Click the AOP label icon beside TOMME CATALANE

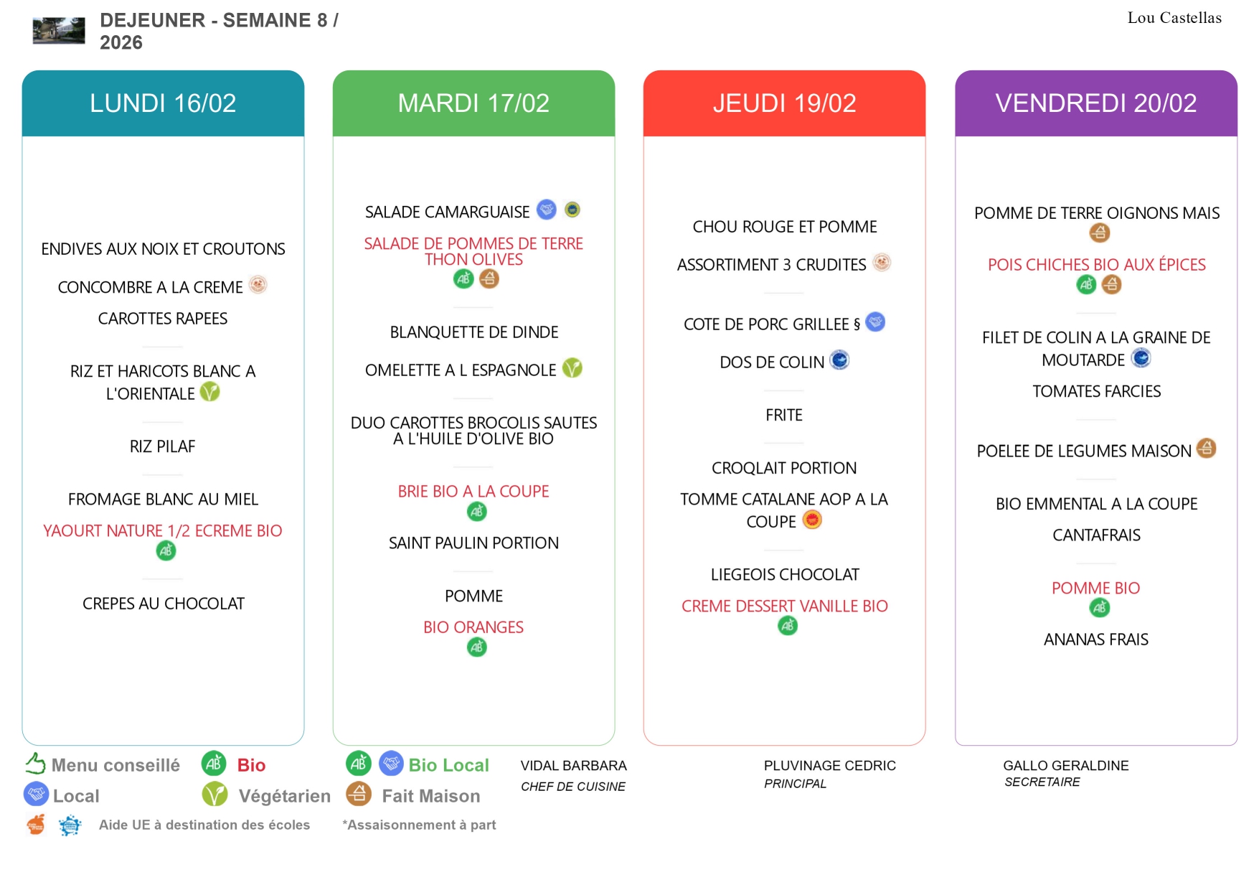click(811, 520)
